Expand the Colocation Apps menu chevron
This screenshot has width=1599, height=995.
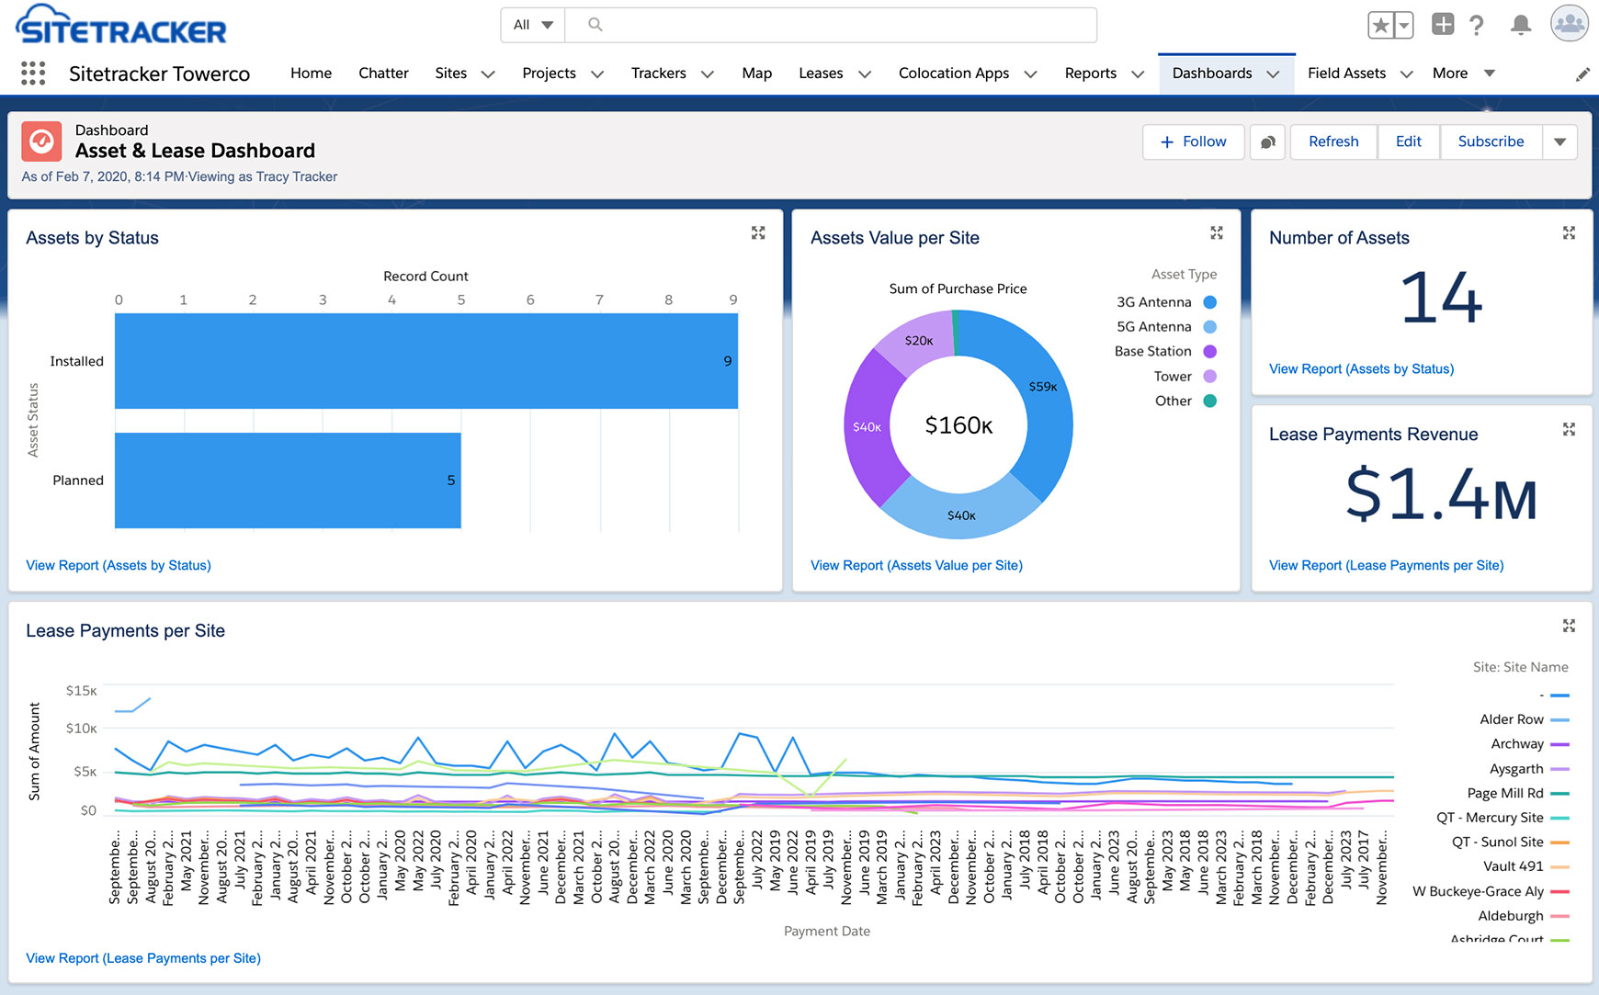coord(1030,74)
